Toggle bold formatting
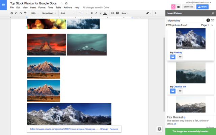Viewport: 216px width, 135px height. pos(92,13)
